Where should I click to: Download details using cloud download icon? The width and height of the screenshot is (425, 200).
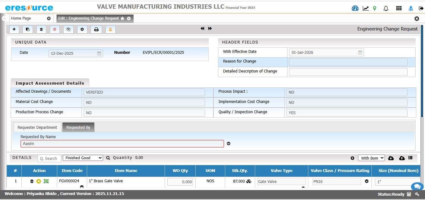pyautogui.click(x=391, y=158)
